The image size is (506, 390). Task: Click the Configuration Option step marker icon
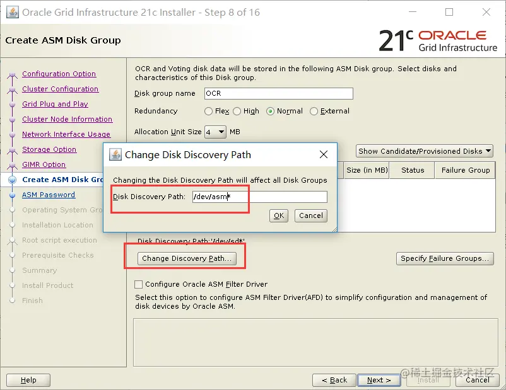pos(12,76)
